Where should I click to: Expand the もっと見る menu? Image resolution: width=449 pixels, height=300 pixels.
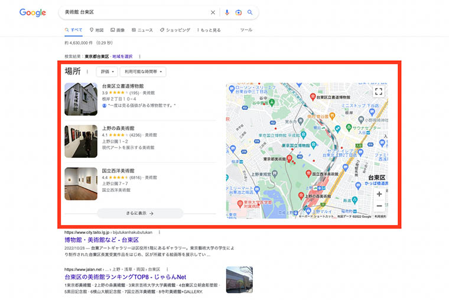tap(209, 30)
